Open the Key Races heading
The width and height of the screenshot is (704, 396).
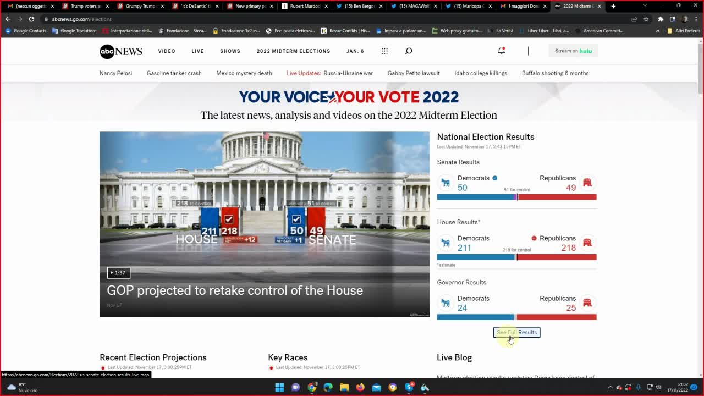pos(288,358)
